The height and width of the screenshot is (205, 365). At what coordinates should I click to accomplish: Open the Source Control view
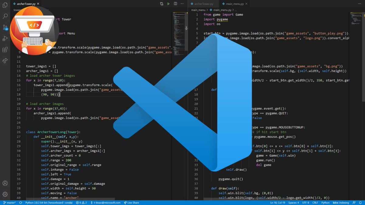click(5, 28)
